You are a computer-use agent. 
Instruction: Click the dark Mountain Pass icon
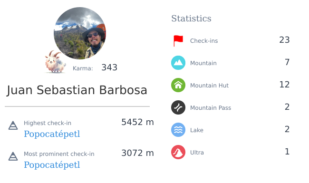pyautogui.click(x=178, y=107)
